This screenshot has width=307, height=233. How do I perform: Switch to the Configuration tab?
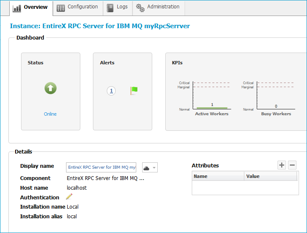click(77, 8)
